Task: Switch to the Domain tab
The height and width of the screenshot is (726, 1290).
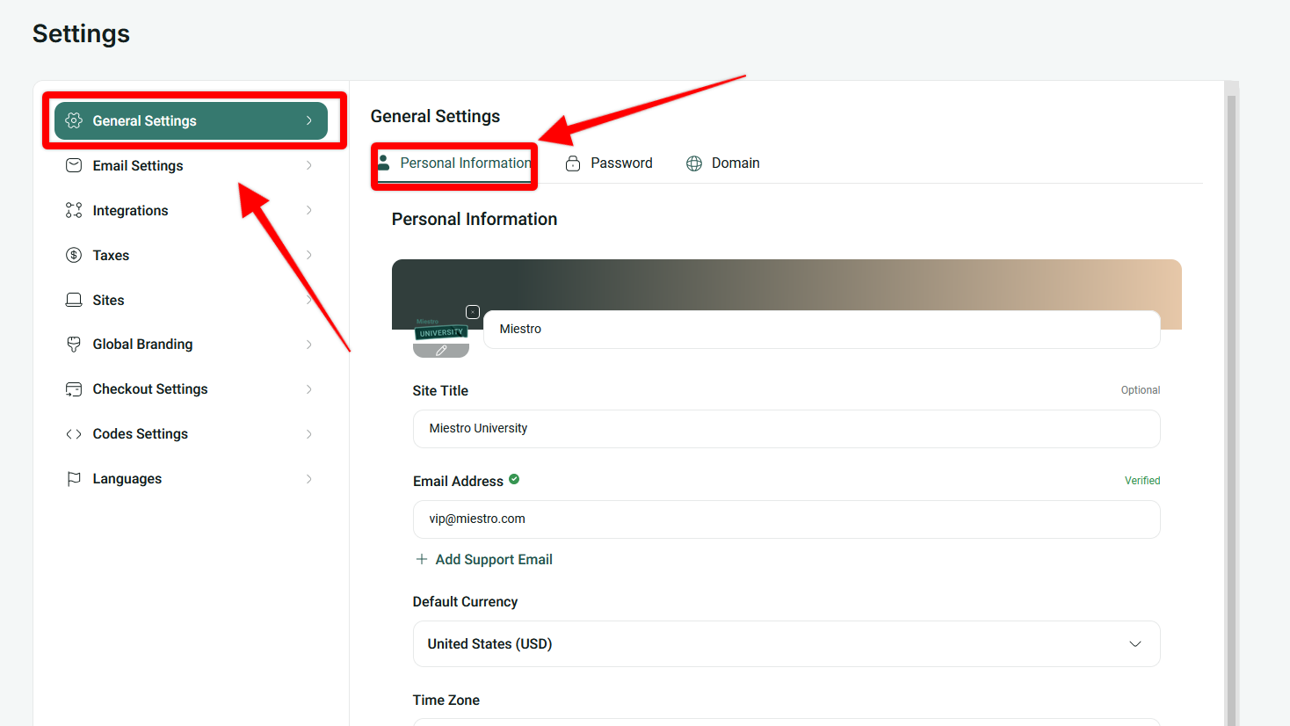Action: click(x=723, y=163)
